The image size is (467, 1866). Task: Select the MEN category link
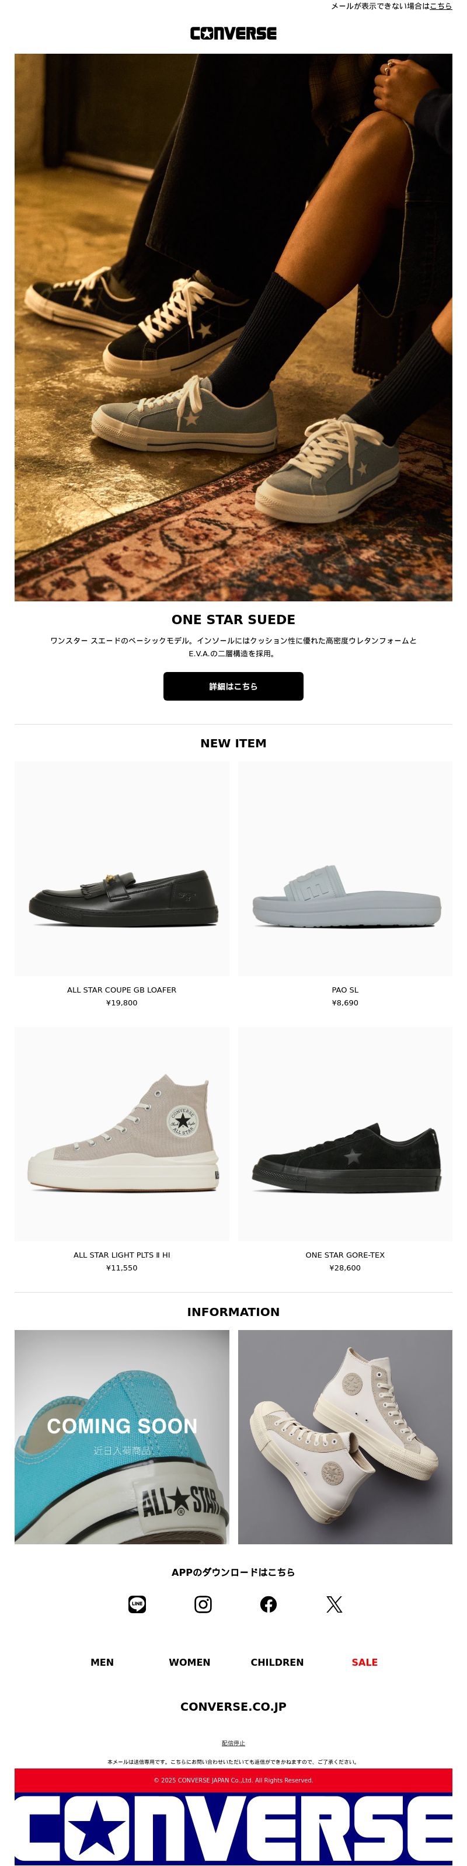(x=102, y=1662)
